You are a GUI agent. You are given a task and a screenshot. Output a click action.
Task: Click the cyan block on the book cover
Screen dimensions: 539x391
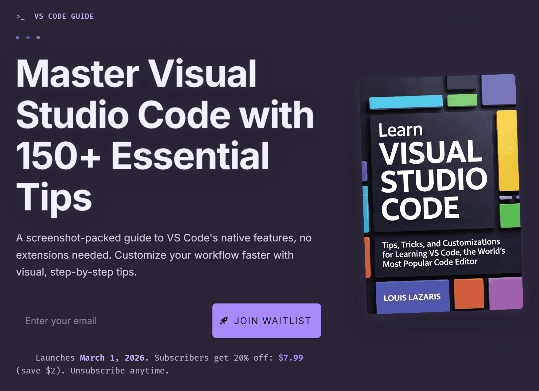405,101
